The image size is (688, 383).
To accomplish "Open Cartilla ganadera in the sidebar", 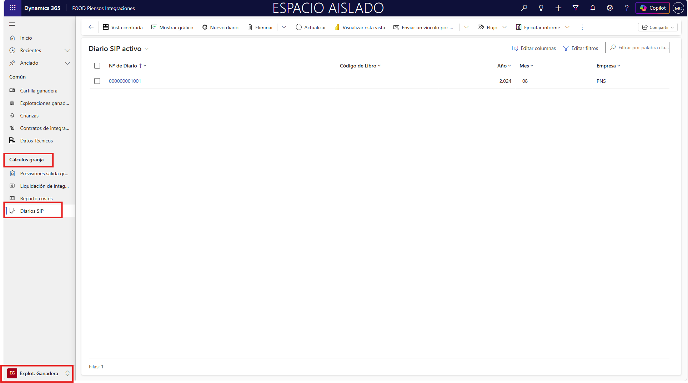I will [x=39, y=91].
